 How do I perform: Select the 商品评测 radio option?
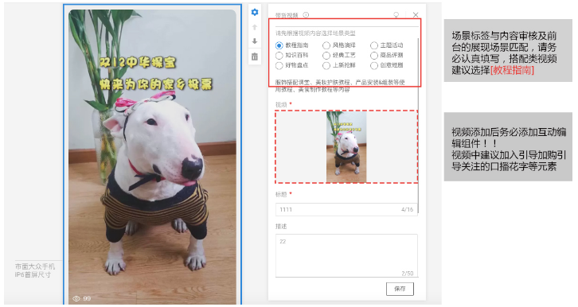click(374, 55)
